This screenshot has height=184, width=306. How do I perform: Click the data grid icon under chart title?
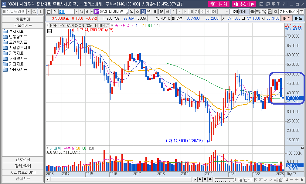coord(49,31)
